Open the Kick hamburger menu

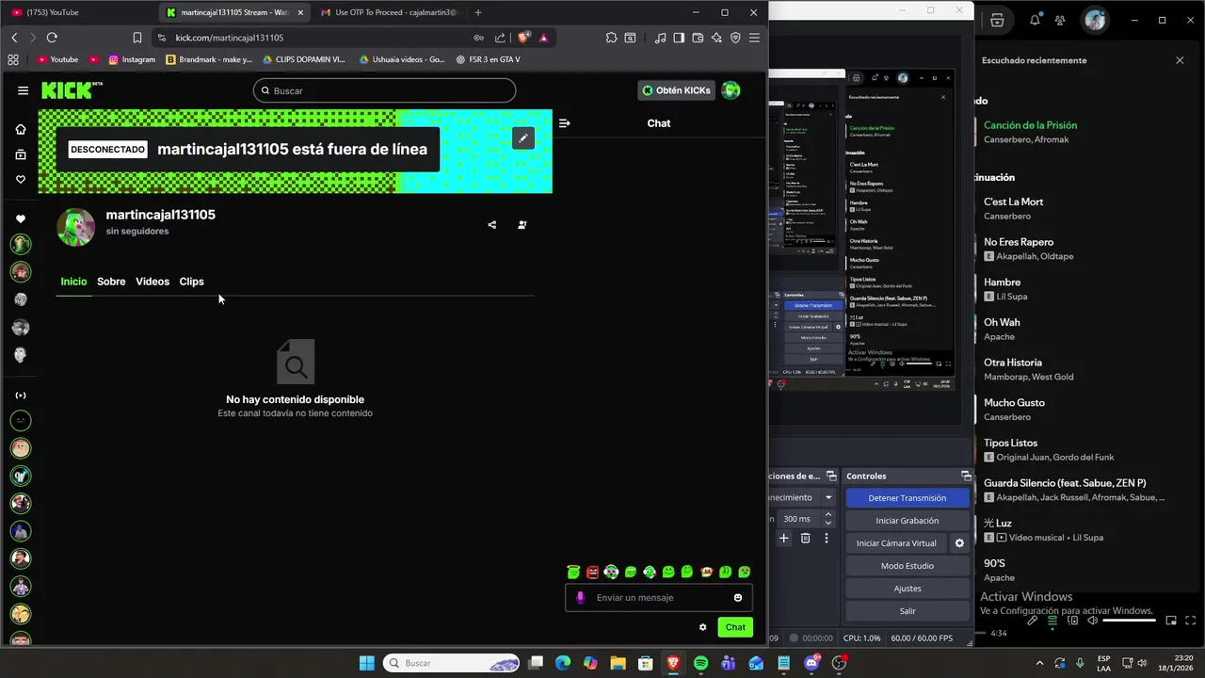23,90
